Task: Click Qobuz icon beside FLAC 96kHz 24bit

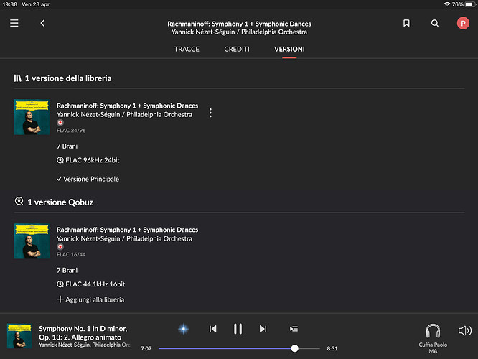Action: coord(60,160)
